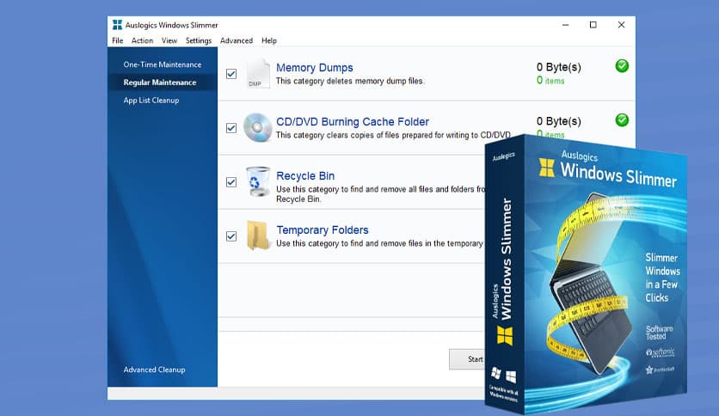
Task: Uncheck the Memory Dumps checkbox
Action: pyautogui.click(x=231, y=74)
